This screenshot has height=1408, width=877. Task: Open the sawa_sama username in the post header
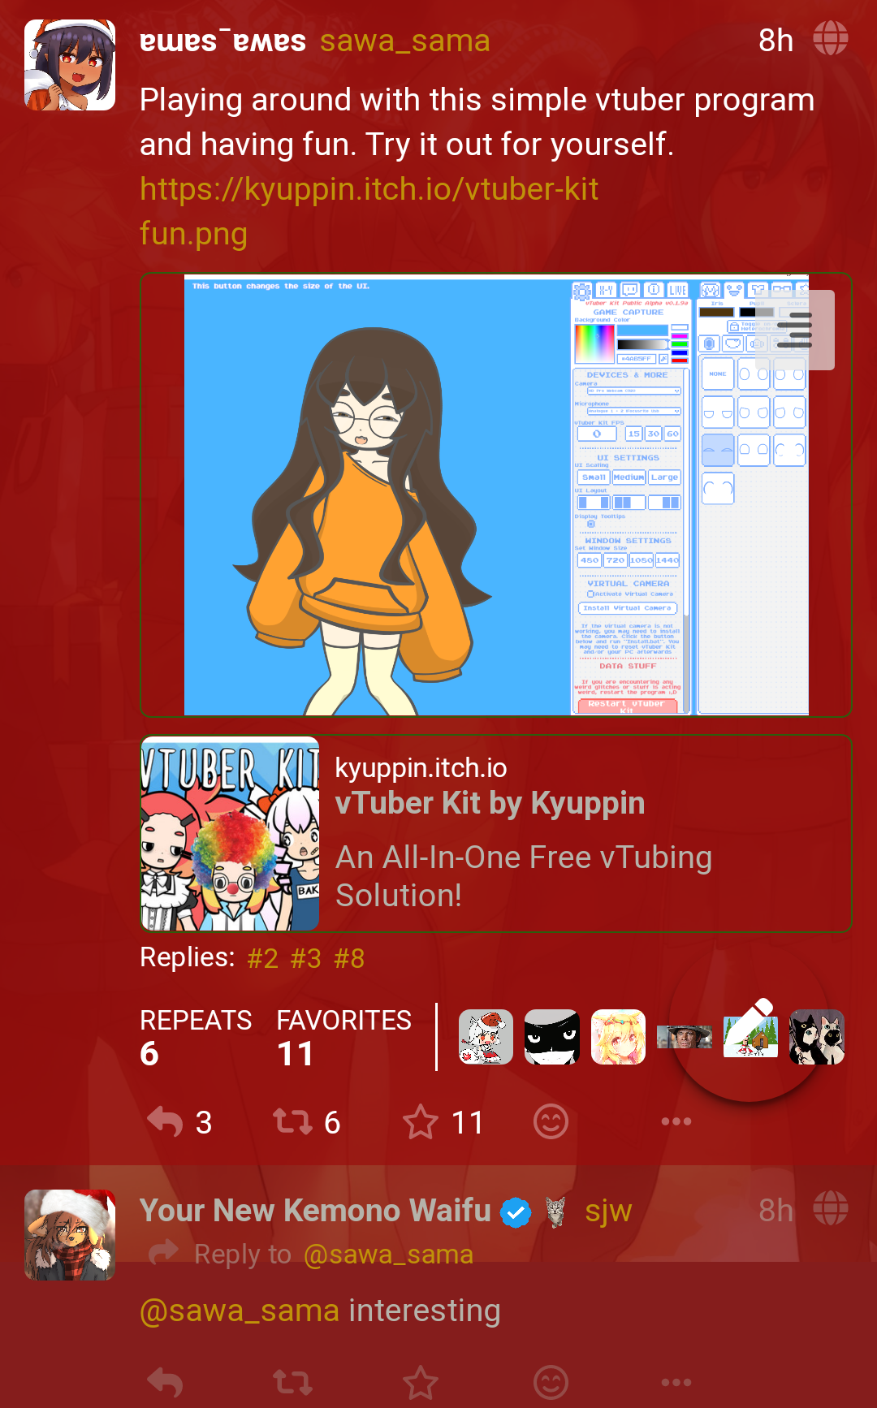click(x=405, y=41)
